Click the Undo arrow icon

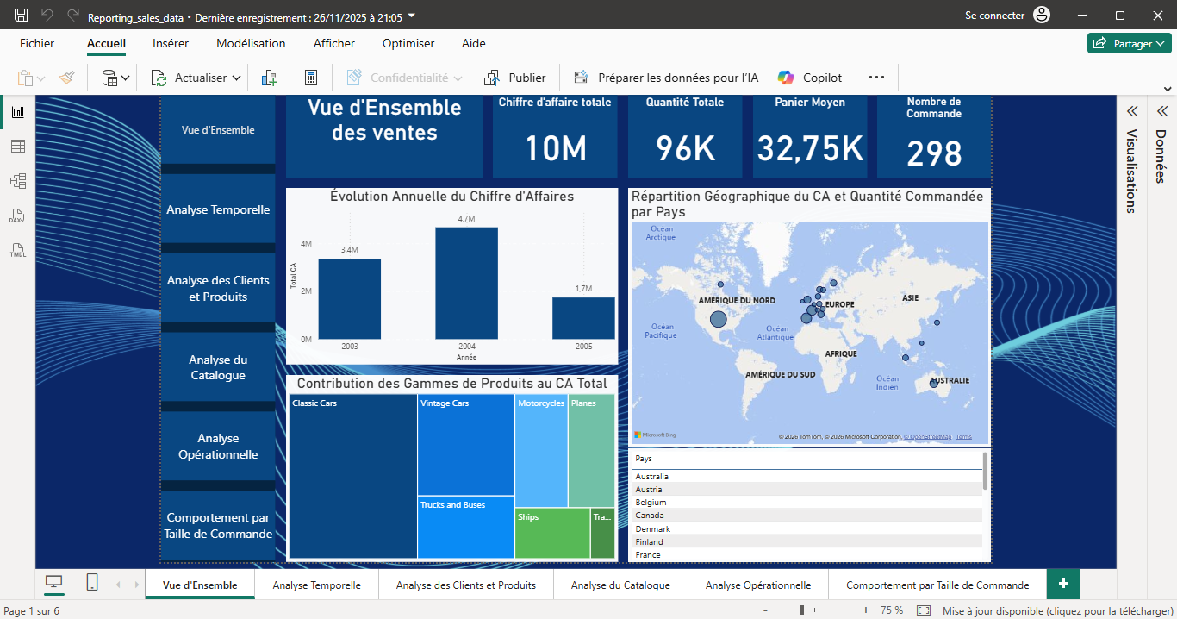tap(47, 16)
